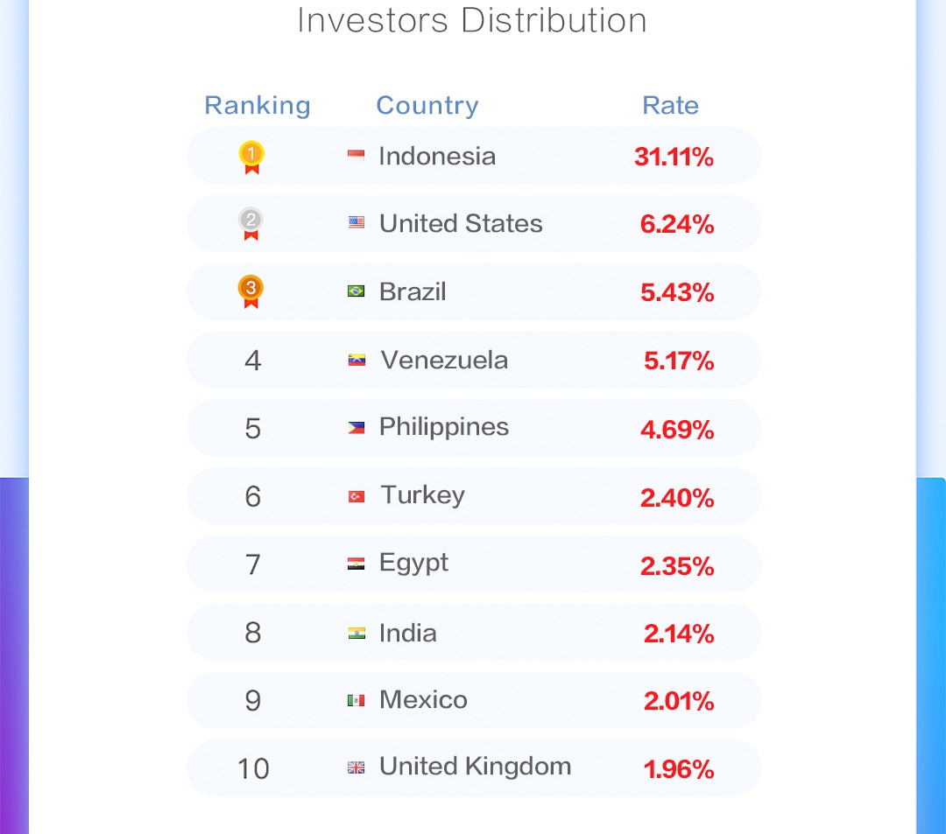
Task: Click the Brazil flag icon
Action: coord(356,291)
